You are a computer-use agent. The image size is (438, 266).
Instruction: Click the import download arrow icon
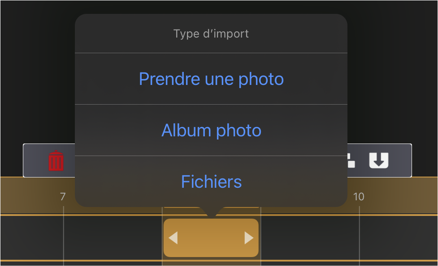click(x=379, y=160)
